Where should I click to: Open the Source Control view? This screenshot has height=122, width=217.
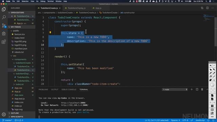[x=4, y=25]
